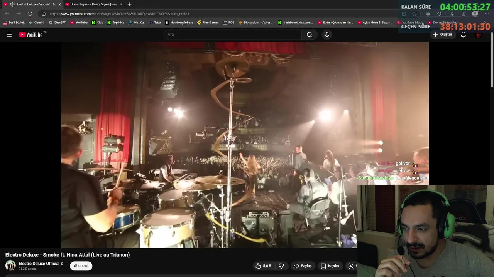
Task: Open the Oluştur create menu
Action: [x=442, y=35]
